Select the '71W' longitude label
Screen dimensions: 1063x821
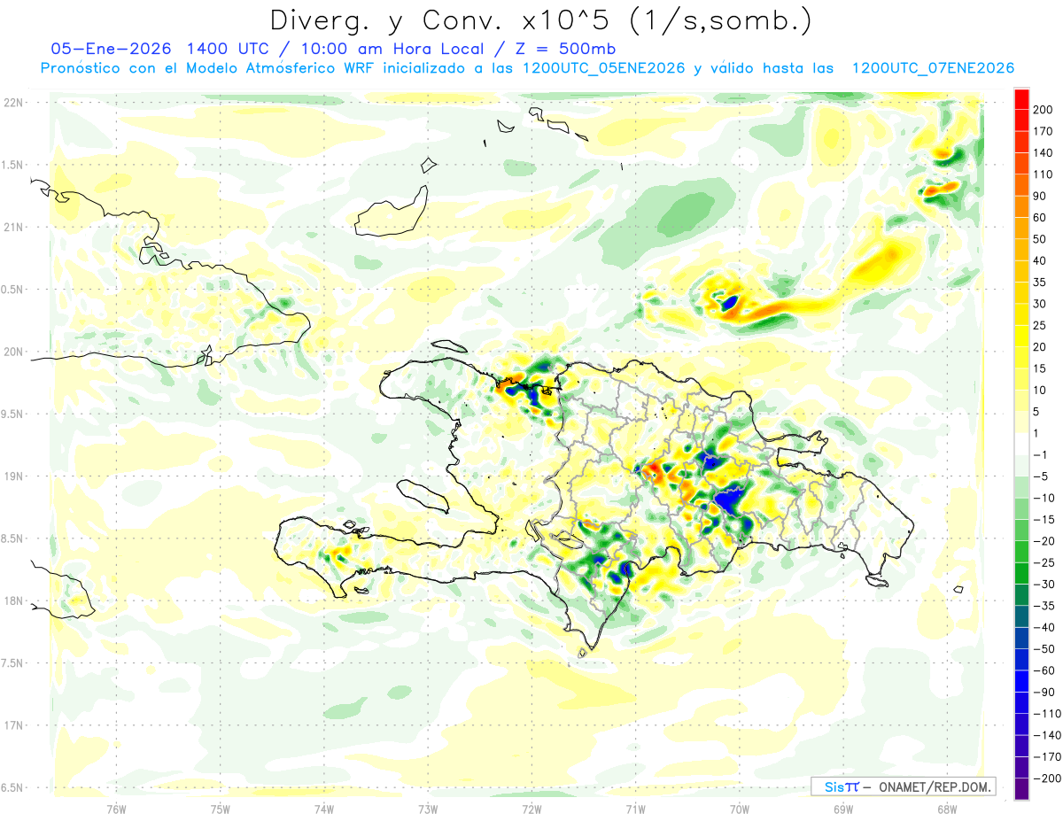635,808
